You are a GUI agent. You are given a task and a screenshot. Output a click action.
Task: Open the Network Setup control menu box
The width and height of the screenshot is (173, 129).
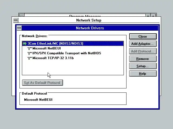point(16,20)
